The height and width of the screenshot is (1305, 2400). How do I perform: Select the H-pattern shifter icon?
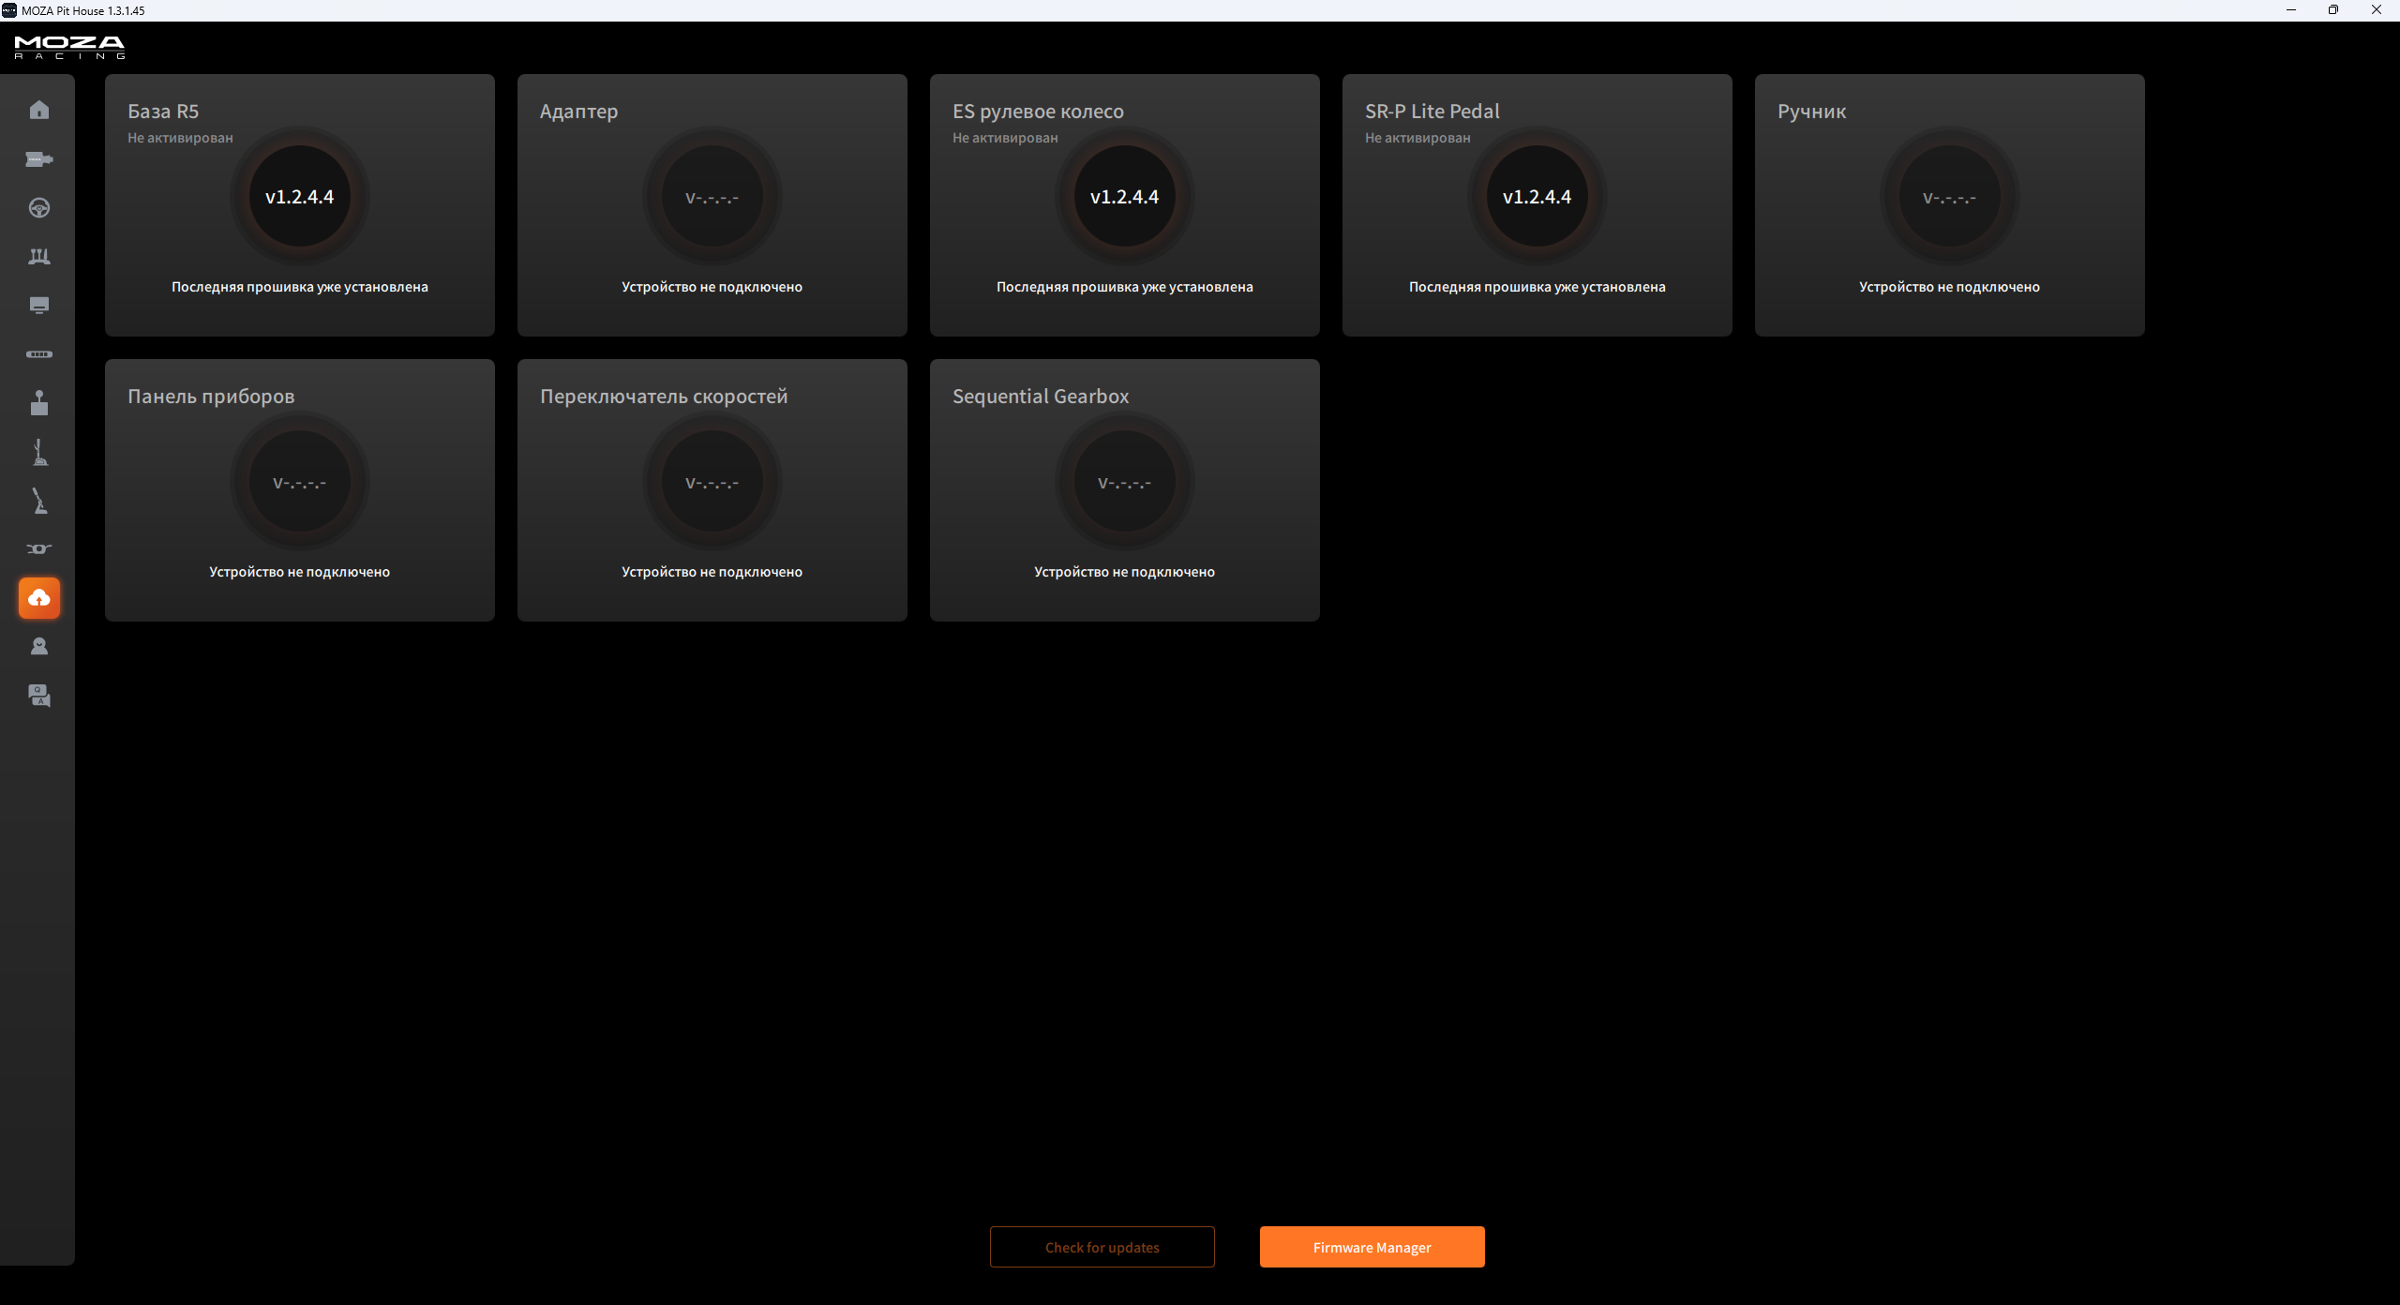coord(39,403)
